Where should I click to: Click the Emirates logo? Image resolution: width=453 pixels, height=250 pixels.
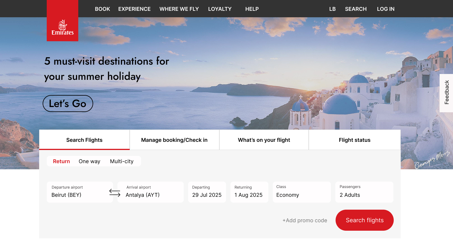pyautogui.click(x=63, y=27)
